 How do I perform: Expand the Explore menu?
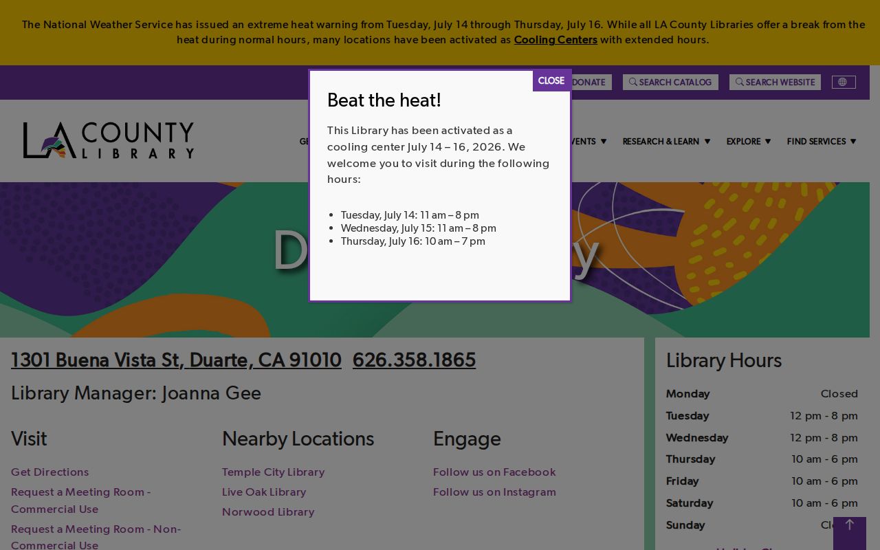tap(749, 141)
